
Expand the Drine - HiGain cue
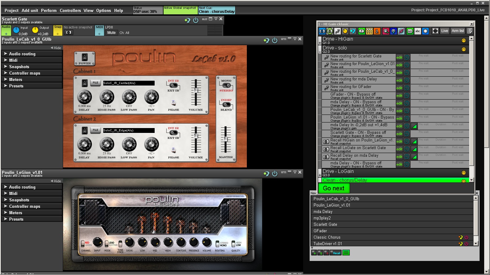point(320,43)
